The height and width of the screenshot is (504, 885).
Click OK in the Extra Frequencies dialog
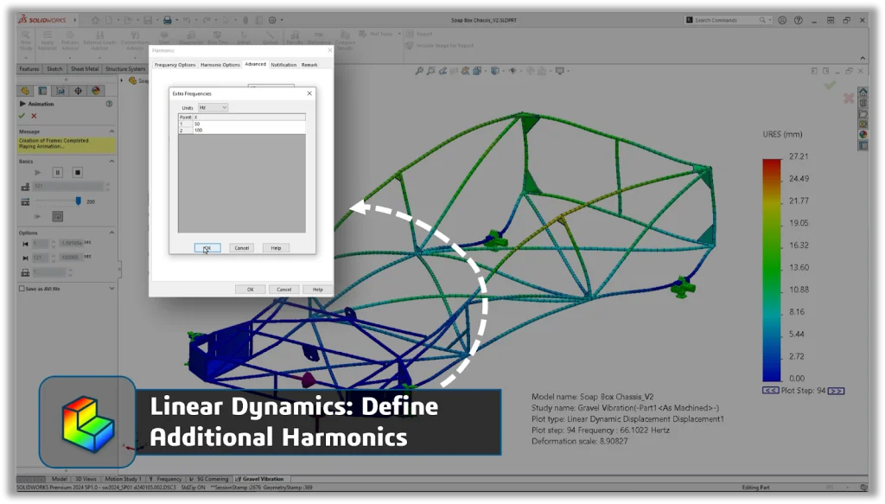coord(207,247)
